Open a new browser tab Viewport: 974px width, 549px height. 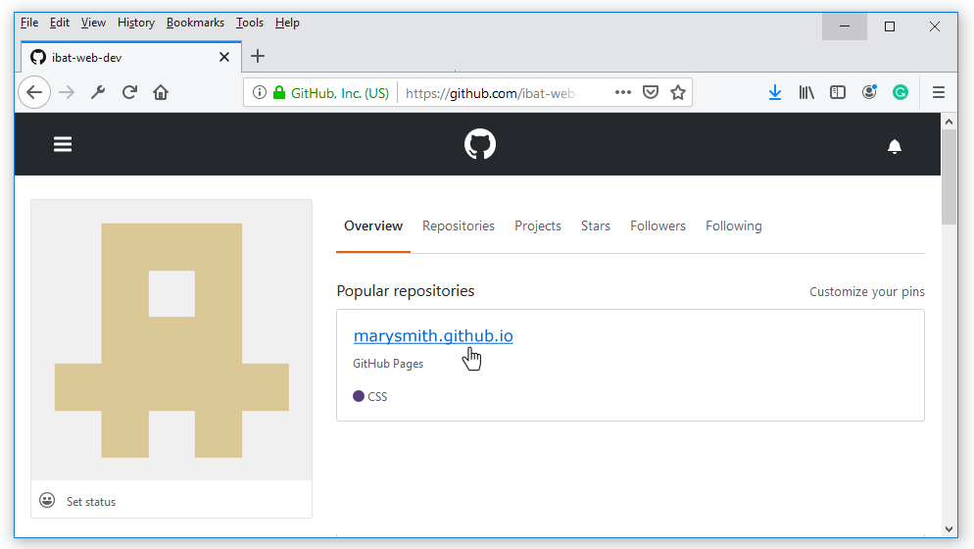[x=258, y=56]
